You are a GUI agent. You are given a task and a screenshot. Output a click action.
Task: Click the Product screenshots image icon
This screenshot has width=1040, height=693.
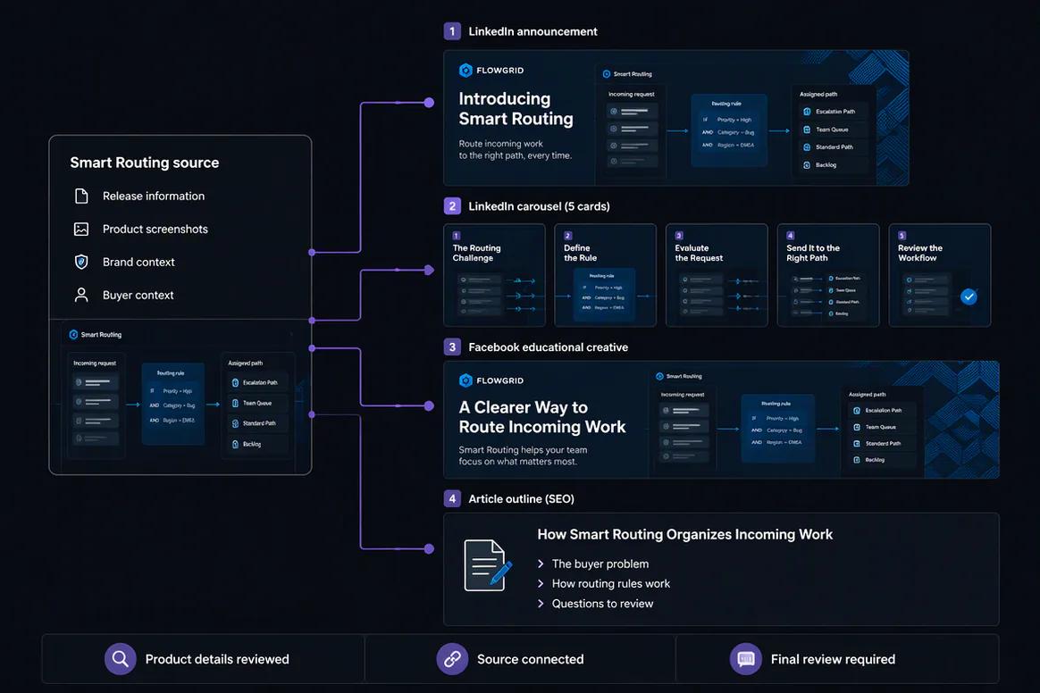[x=81, y=229]
